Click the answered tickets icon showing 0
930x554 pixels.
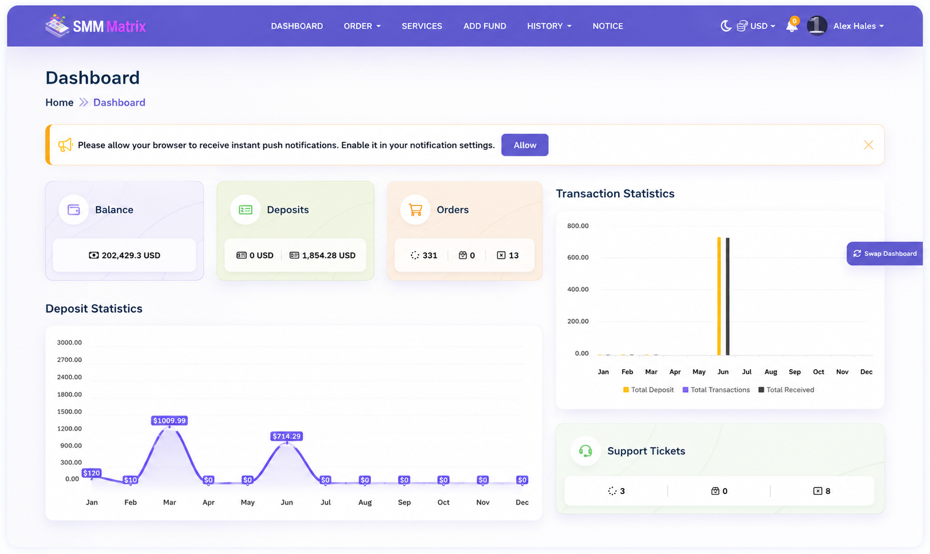click(715, 491)
